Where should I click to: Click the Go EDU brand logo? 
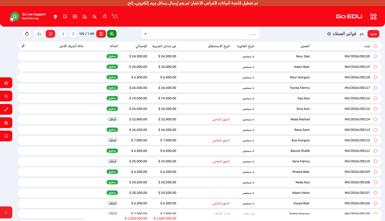click(349, 16)
